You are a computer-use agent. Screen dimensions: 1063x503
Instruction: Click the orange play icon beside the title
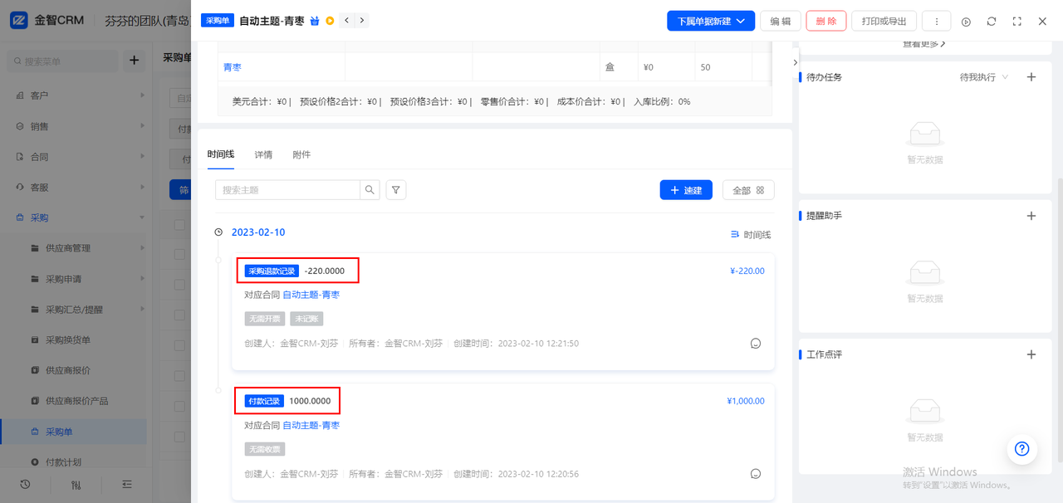click(x=330, y=21)
